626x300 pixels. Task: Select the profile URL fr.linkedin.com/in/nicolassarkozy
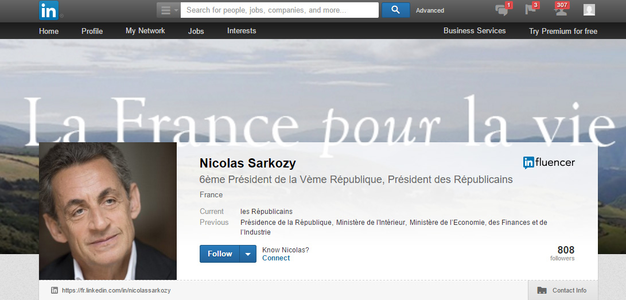pos(116,290)
